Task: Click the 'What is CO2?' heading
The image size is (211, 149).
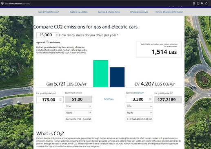Action: point(50,134)
